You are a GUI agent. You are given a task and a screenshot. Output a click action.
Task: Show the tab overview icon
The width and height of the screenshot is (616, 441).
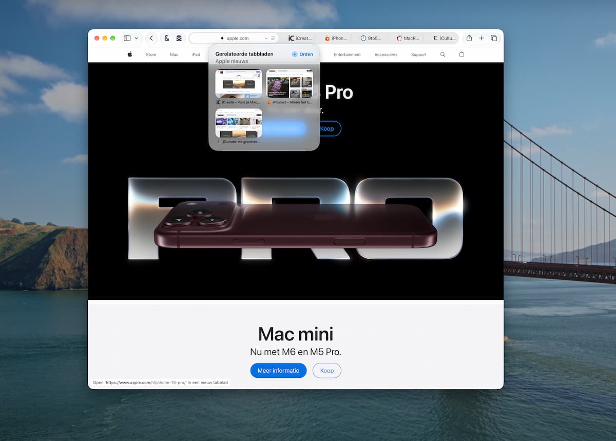tap(494, 38)
